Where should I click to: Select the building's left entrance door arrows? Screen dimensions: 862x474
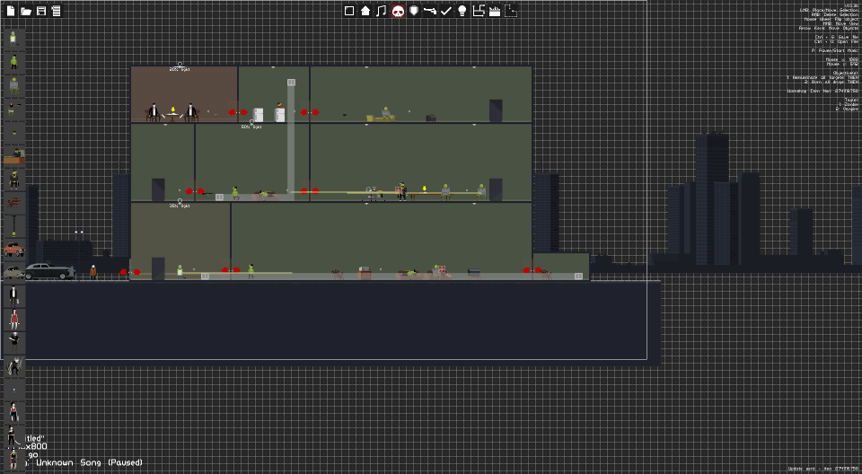(x=130, y=272)
